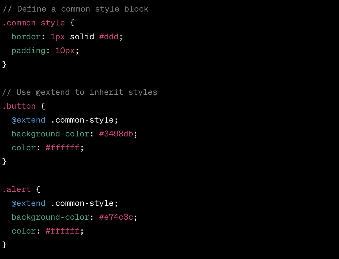Click the "padding" property name
This screenshot has height=259, width=339.
point(28,51)
